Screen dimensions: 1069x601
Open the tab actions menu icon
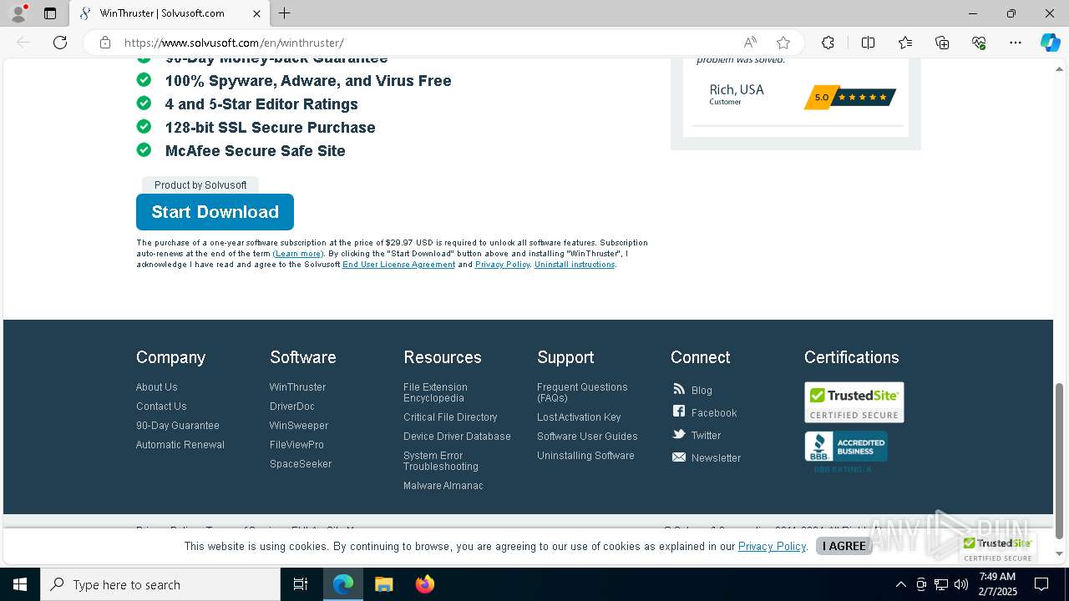pos(50,13)
